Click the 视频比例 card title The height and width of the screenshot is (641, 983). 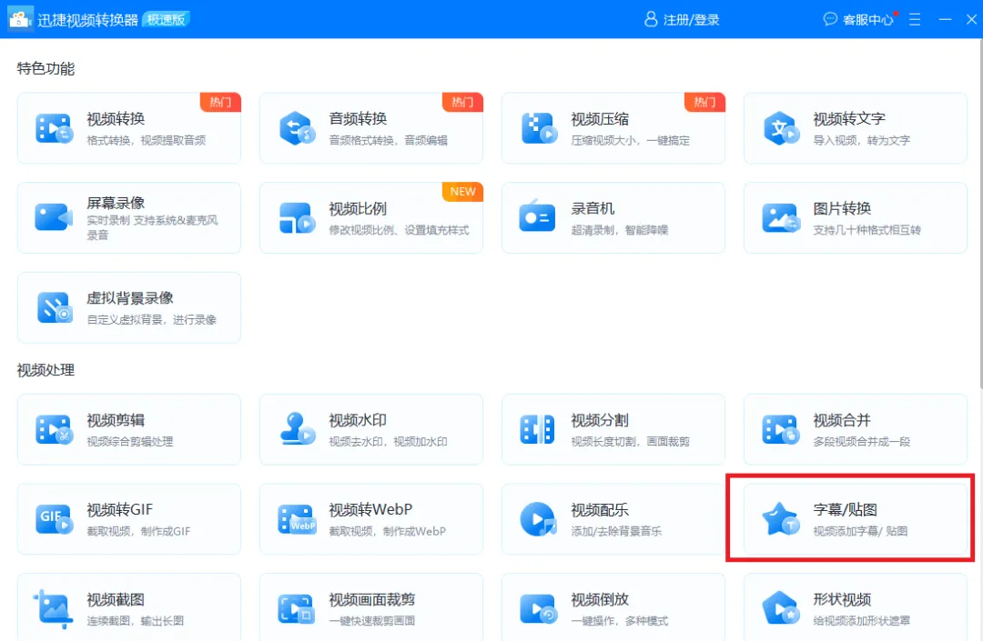click(358, 208)
